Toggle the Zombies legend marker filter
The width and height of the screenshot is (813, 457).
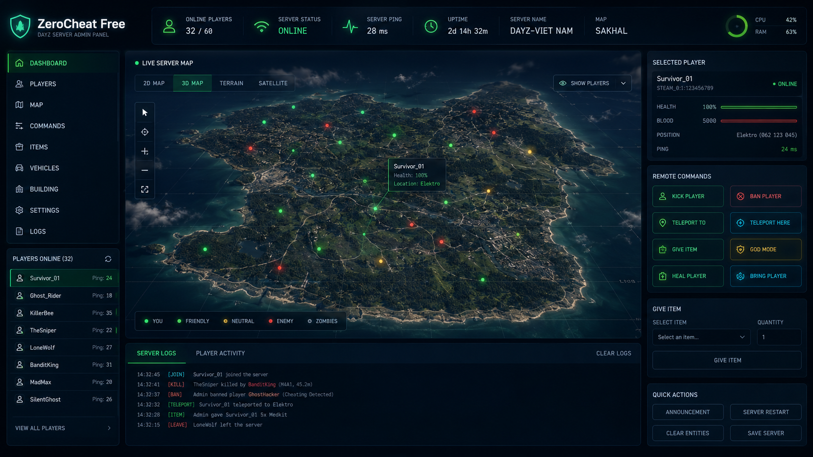(x=323, y=321)
